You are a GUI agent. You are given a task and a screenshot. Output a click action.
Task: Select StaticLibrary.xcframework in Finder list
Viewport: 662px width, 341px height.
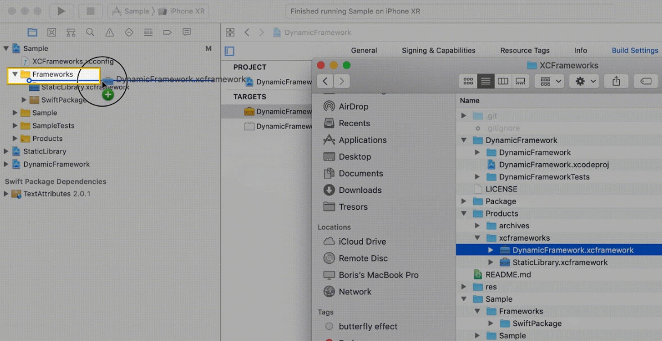[x=560, y=262]
